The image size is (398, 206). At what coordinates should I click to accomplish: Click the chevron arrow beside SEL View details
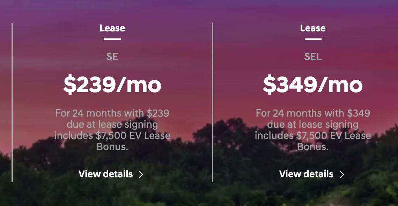tap(342, 175)
